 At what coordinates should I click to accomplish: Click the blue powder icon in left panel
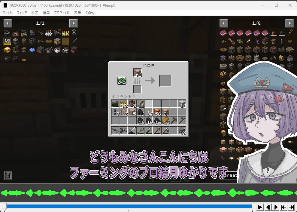click(32, 50)
